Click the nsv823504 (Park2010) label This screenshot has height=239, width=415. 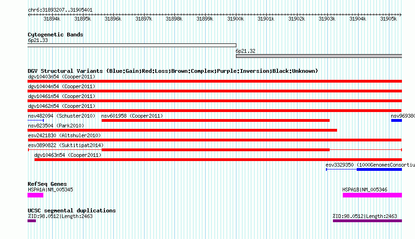56,126
